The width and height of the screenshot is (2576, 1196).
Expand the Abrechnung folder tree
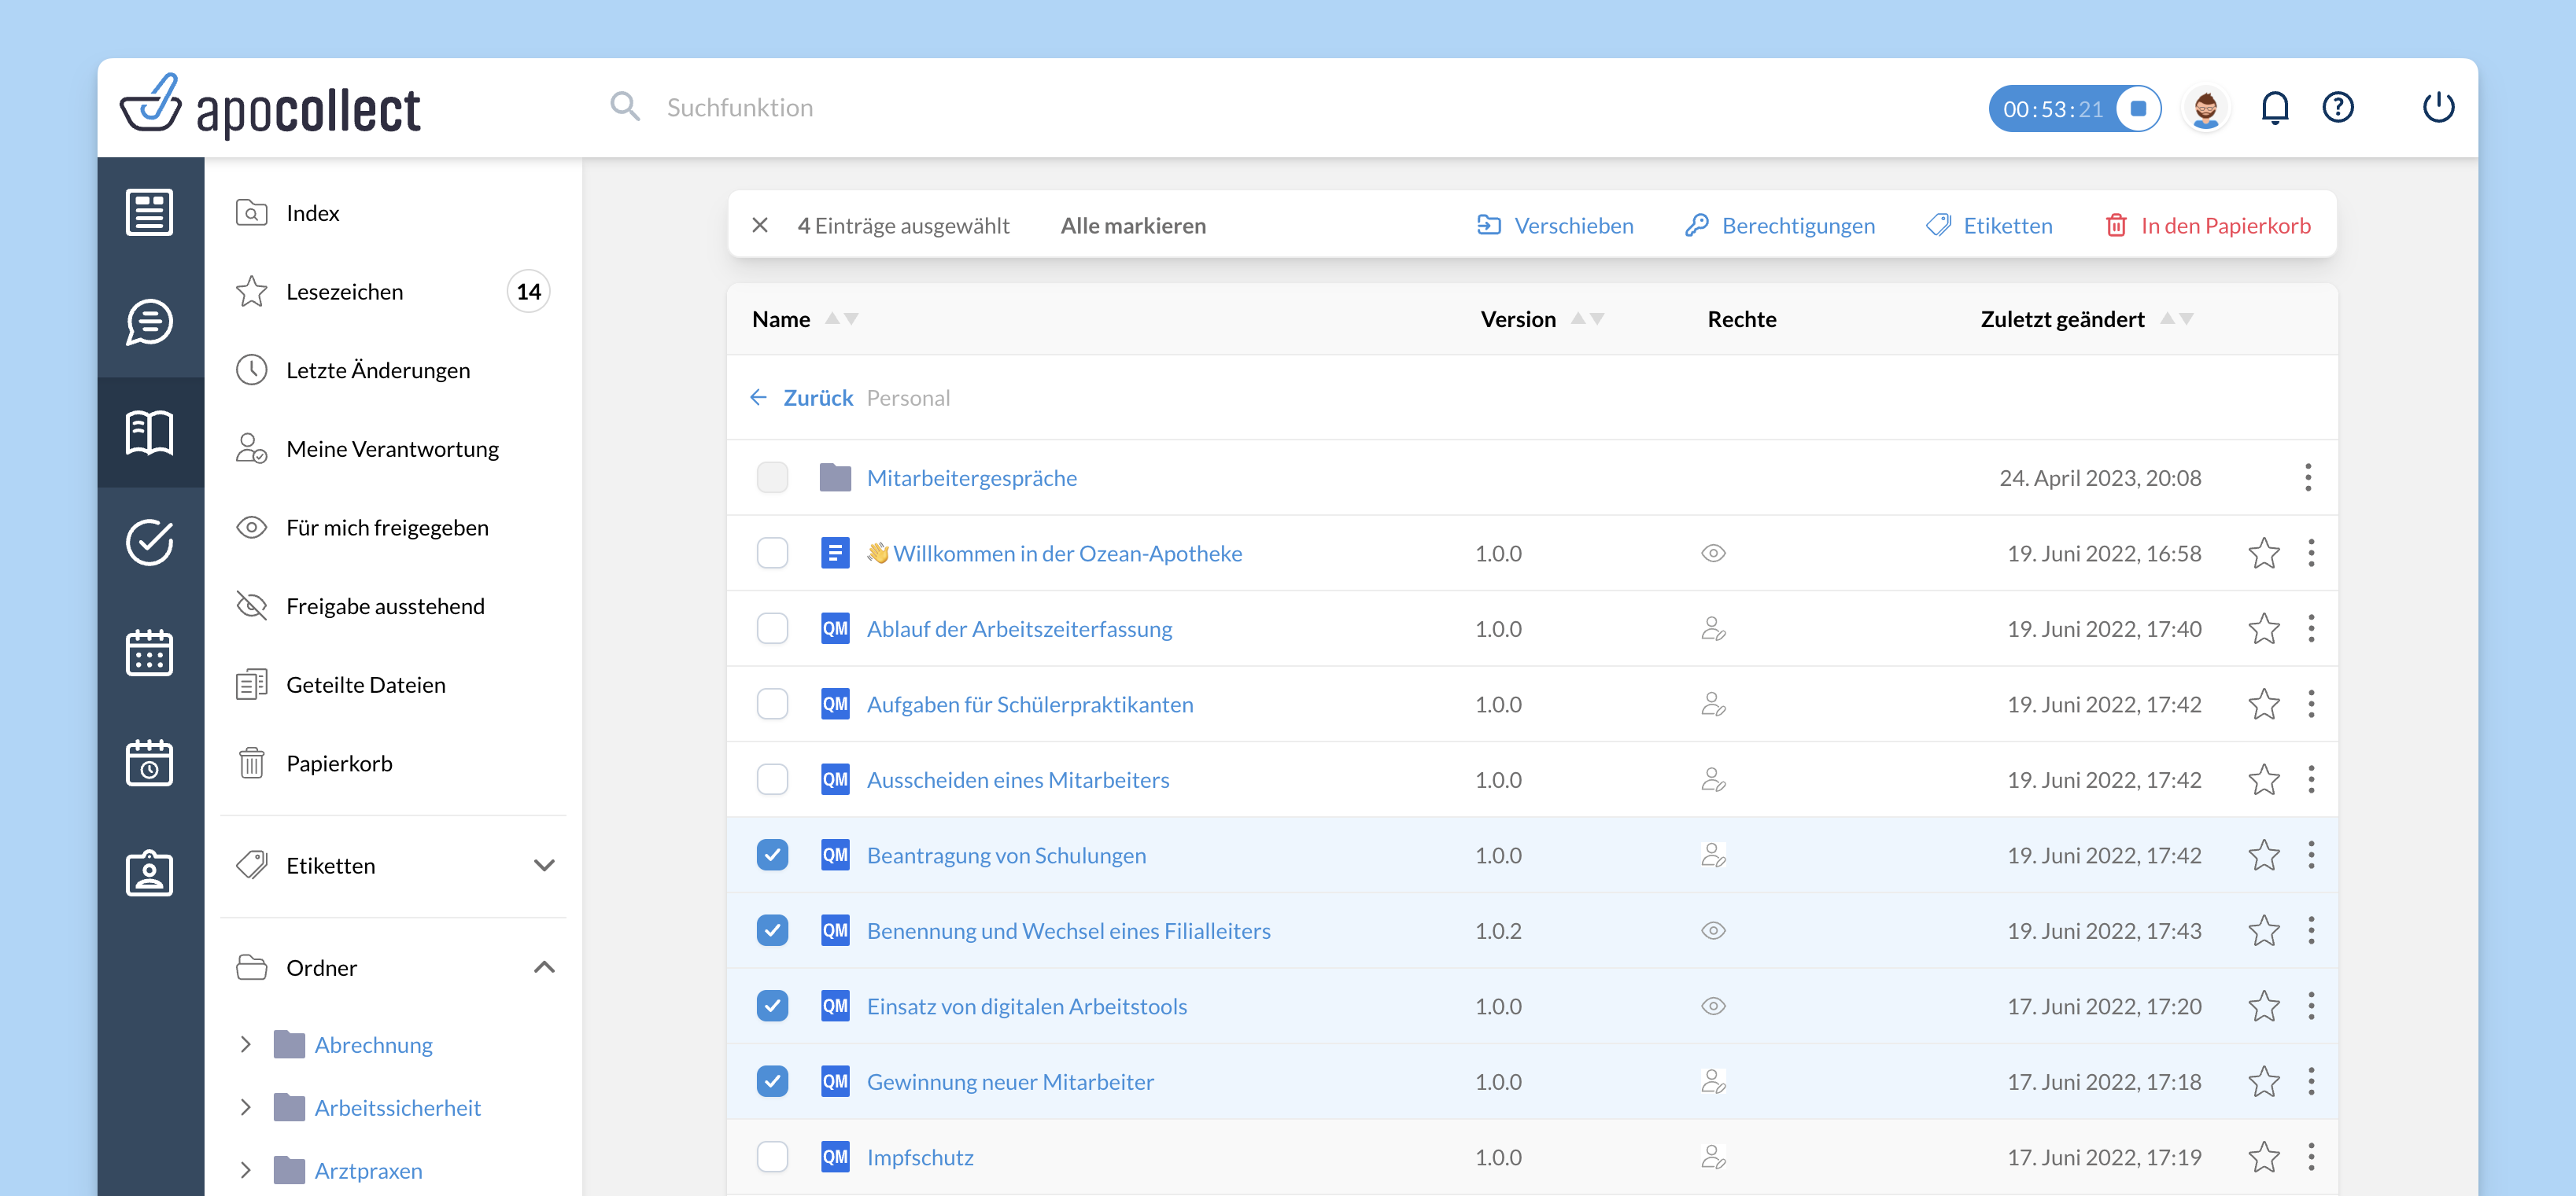[246, 1044]
